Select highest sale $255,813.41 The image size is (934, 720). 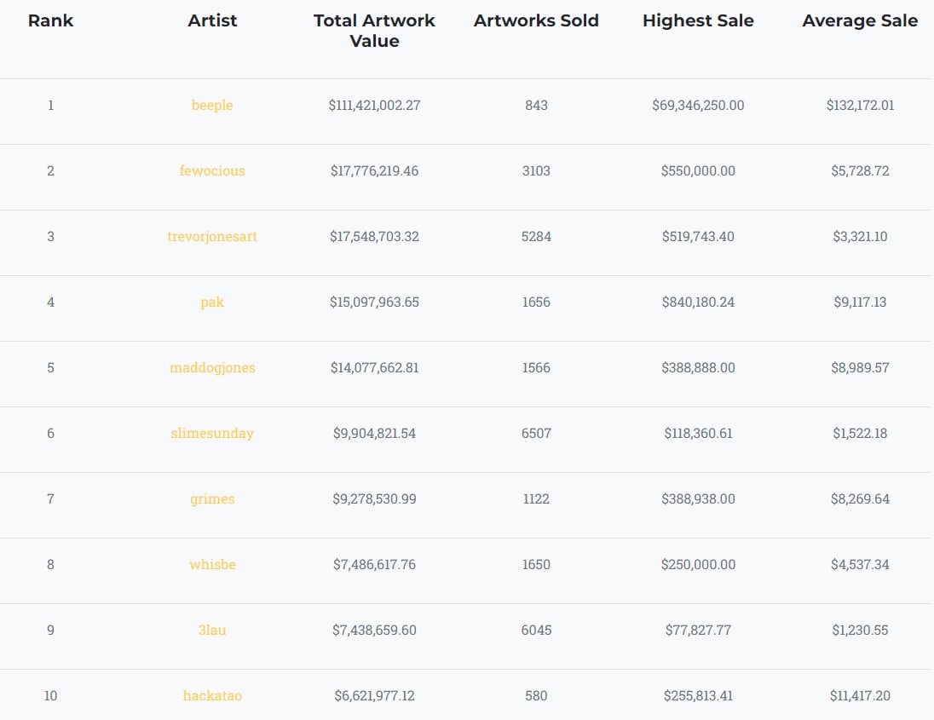point(698,695)
